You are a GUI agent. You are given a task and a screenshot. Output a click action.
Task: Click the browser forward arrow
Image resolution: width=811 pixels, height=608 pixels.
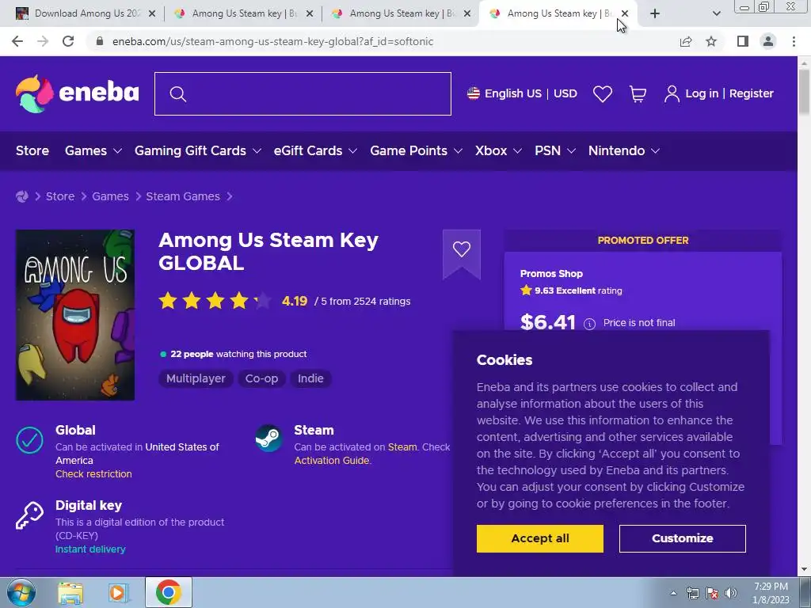[43, 41]
